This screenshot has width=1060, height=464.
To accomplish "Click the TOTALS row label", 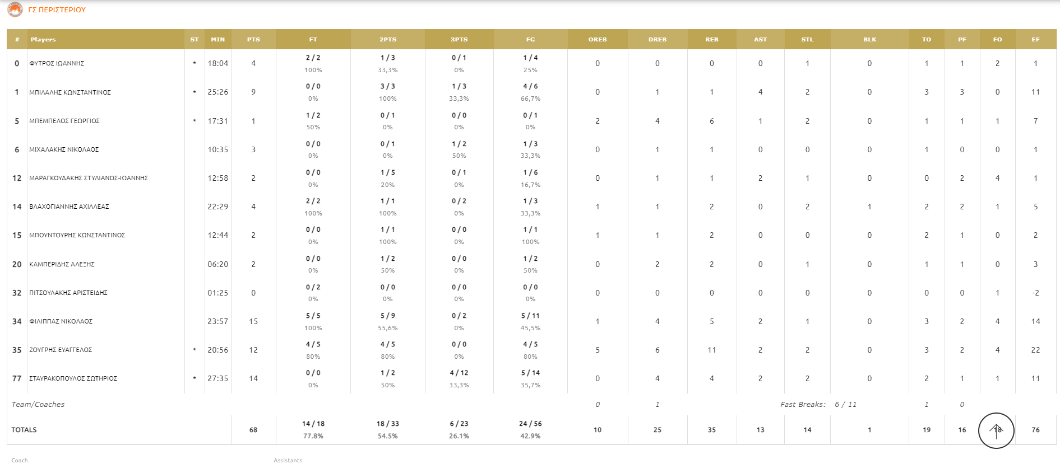I will (24, 430).
